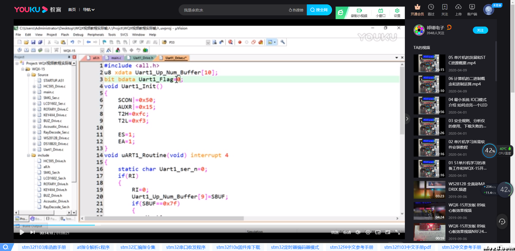This screenshot has width=515, height=251.
Task: Open thumbnail of 05 单片机的发展 video
Action: click(429, 63)
